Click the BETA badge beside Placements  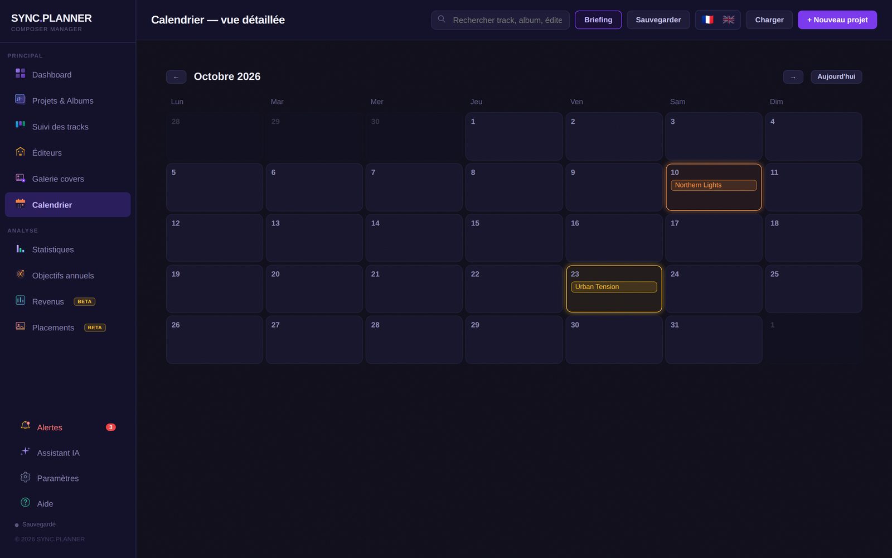coord(95,328)
